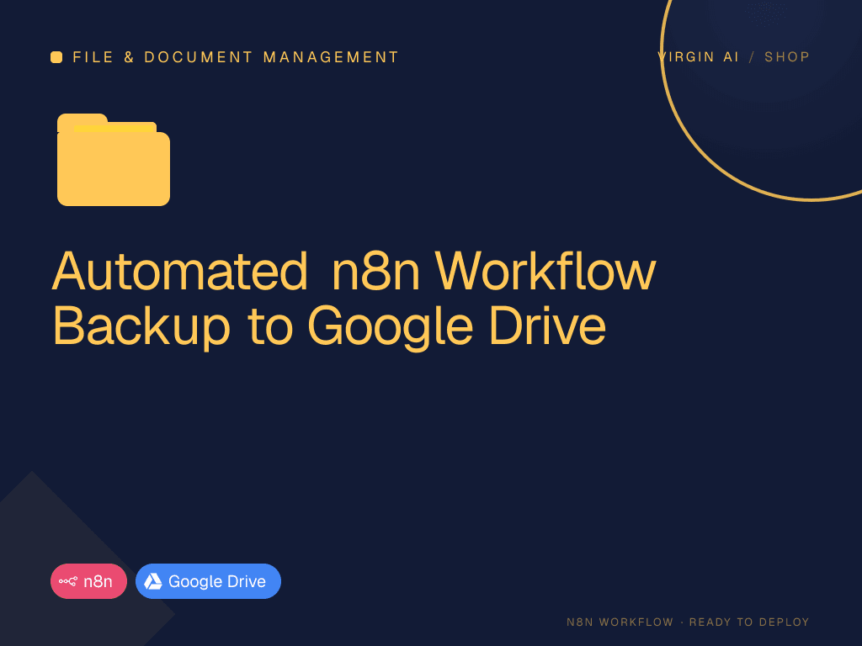The width and height of the screenshot is (862, 646).
Task: Click the n8n node logo icon
Action: pyautogui.click(x=68, y=581)
